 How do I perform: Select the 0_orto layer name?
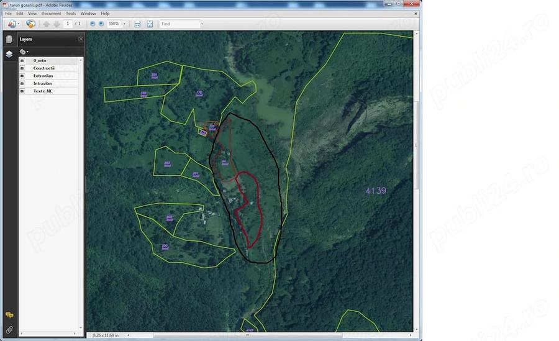pyautogui.click(x=40, y=61)
